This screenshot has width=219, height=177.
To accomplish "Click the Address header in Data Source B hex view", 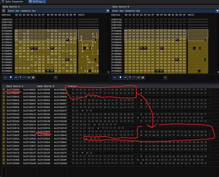I will pyautogui.click(x=116, y=15).
